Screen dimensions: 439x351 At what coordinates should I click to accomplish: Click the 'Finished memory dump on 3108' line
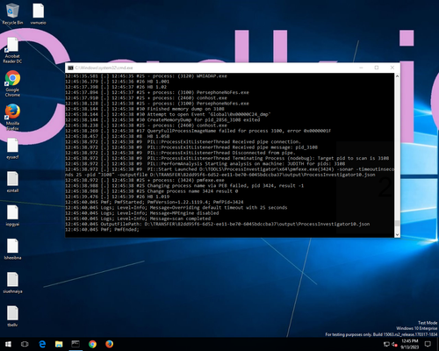point(145,109)
